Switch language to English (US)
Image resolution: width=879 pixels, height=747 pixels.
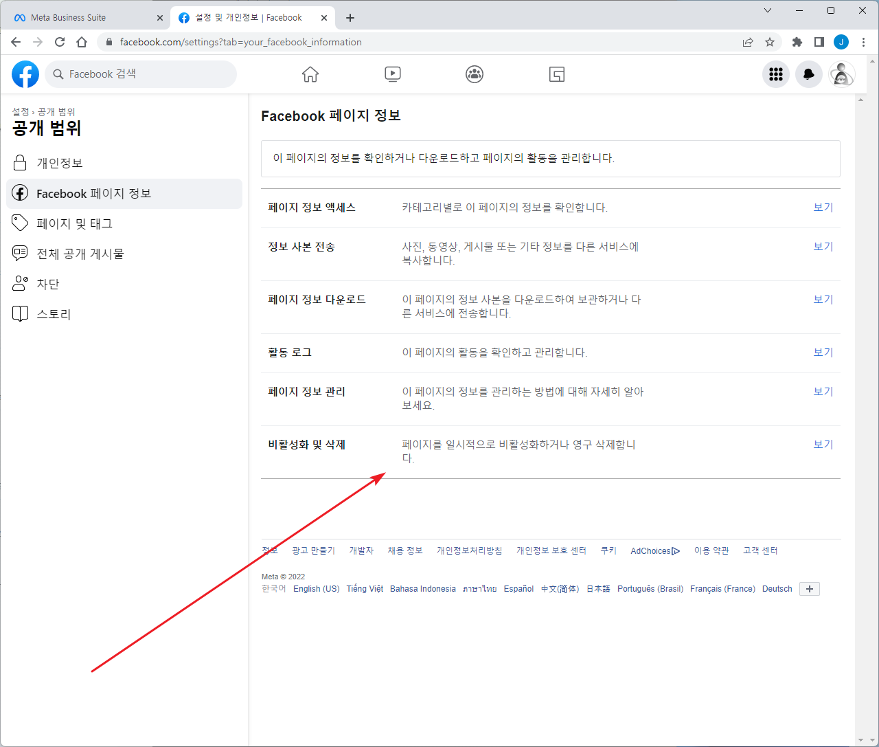click(317, 589)
